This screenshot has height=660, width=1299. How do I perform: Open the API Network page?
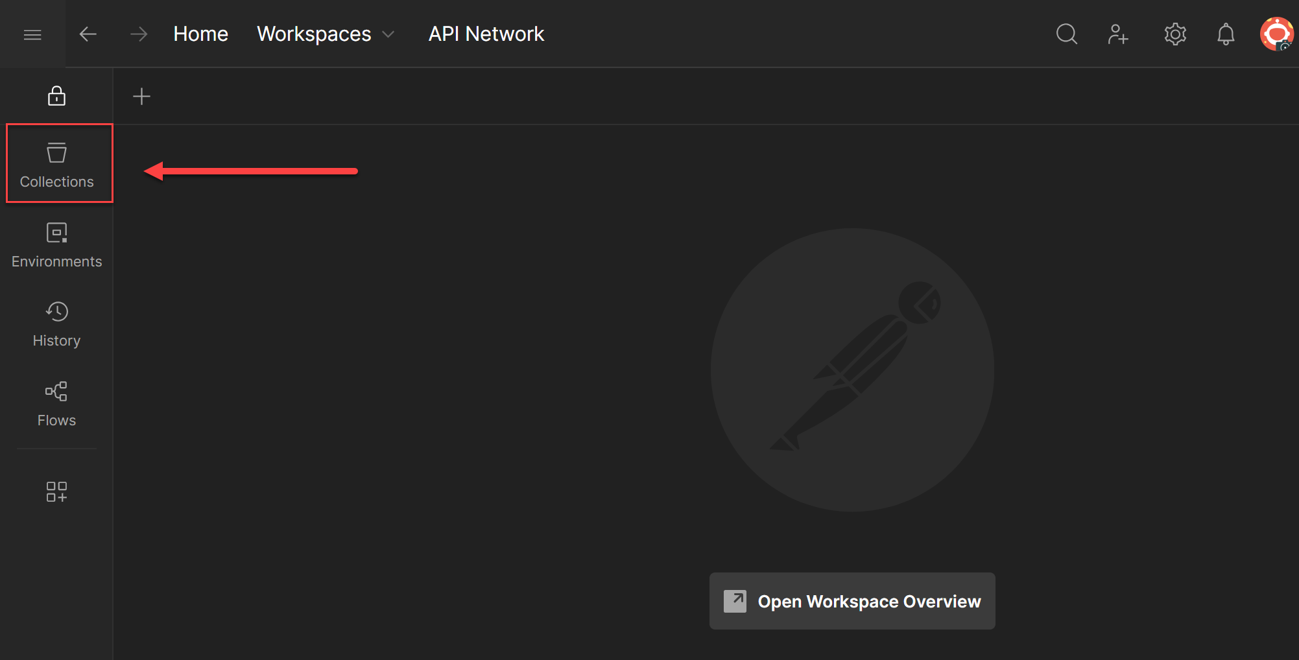486,34
